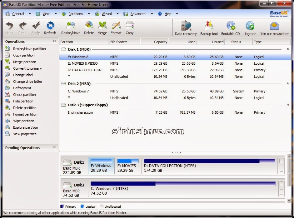Click Delete partition in Operations
Image resolution: width=294 pixels, height=218 pixels.
pos(25,107)
